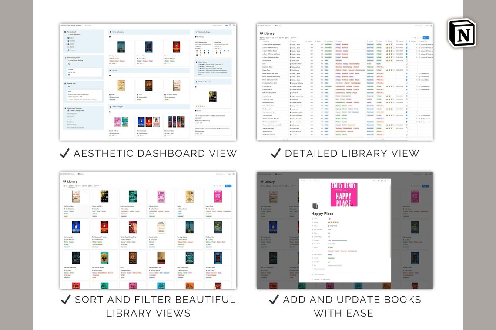The width and height of the screenshot is (496, 330).
Task: Favorite Happy Place using the star icon
Action: click(x=385, y=181)
